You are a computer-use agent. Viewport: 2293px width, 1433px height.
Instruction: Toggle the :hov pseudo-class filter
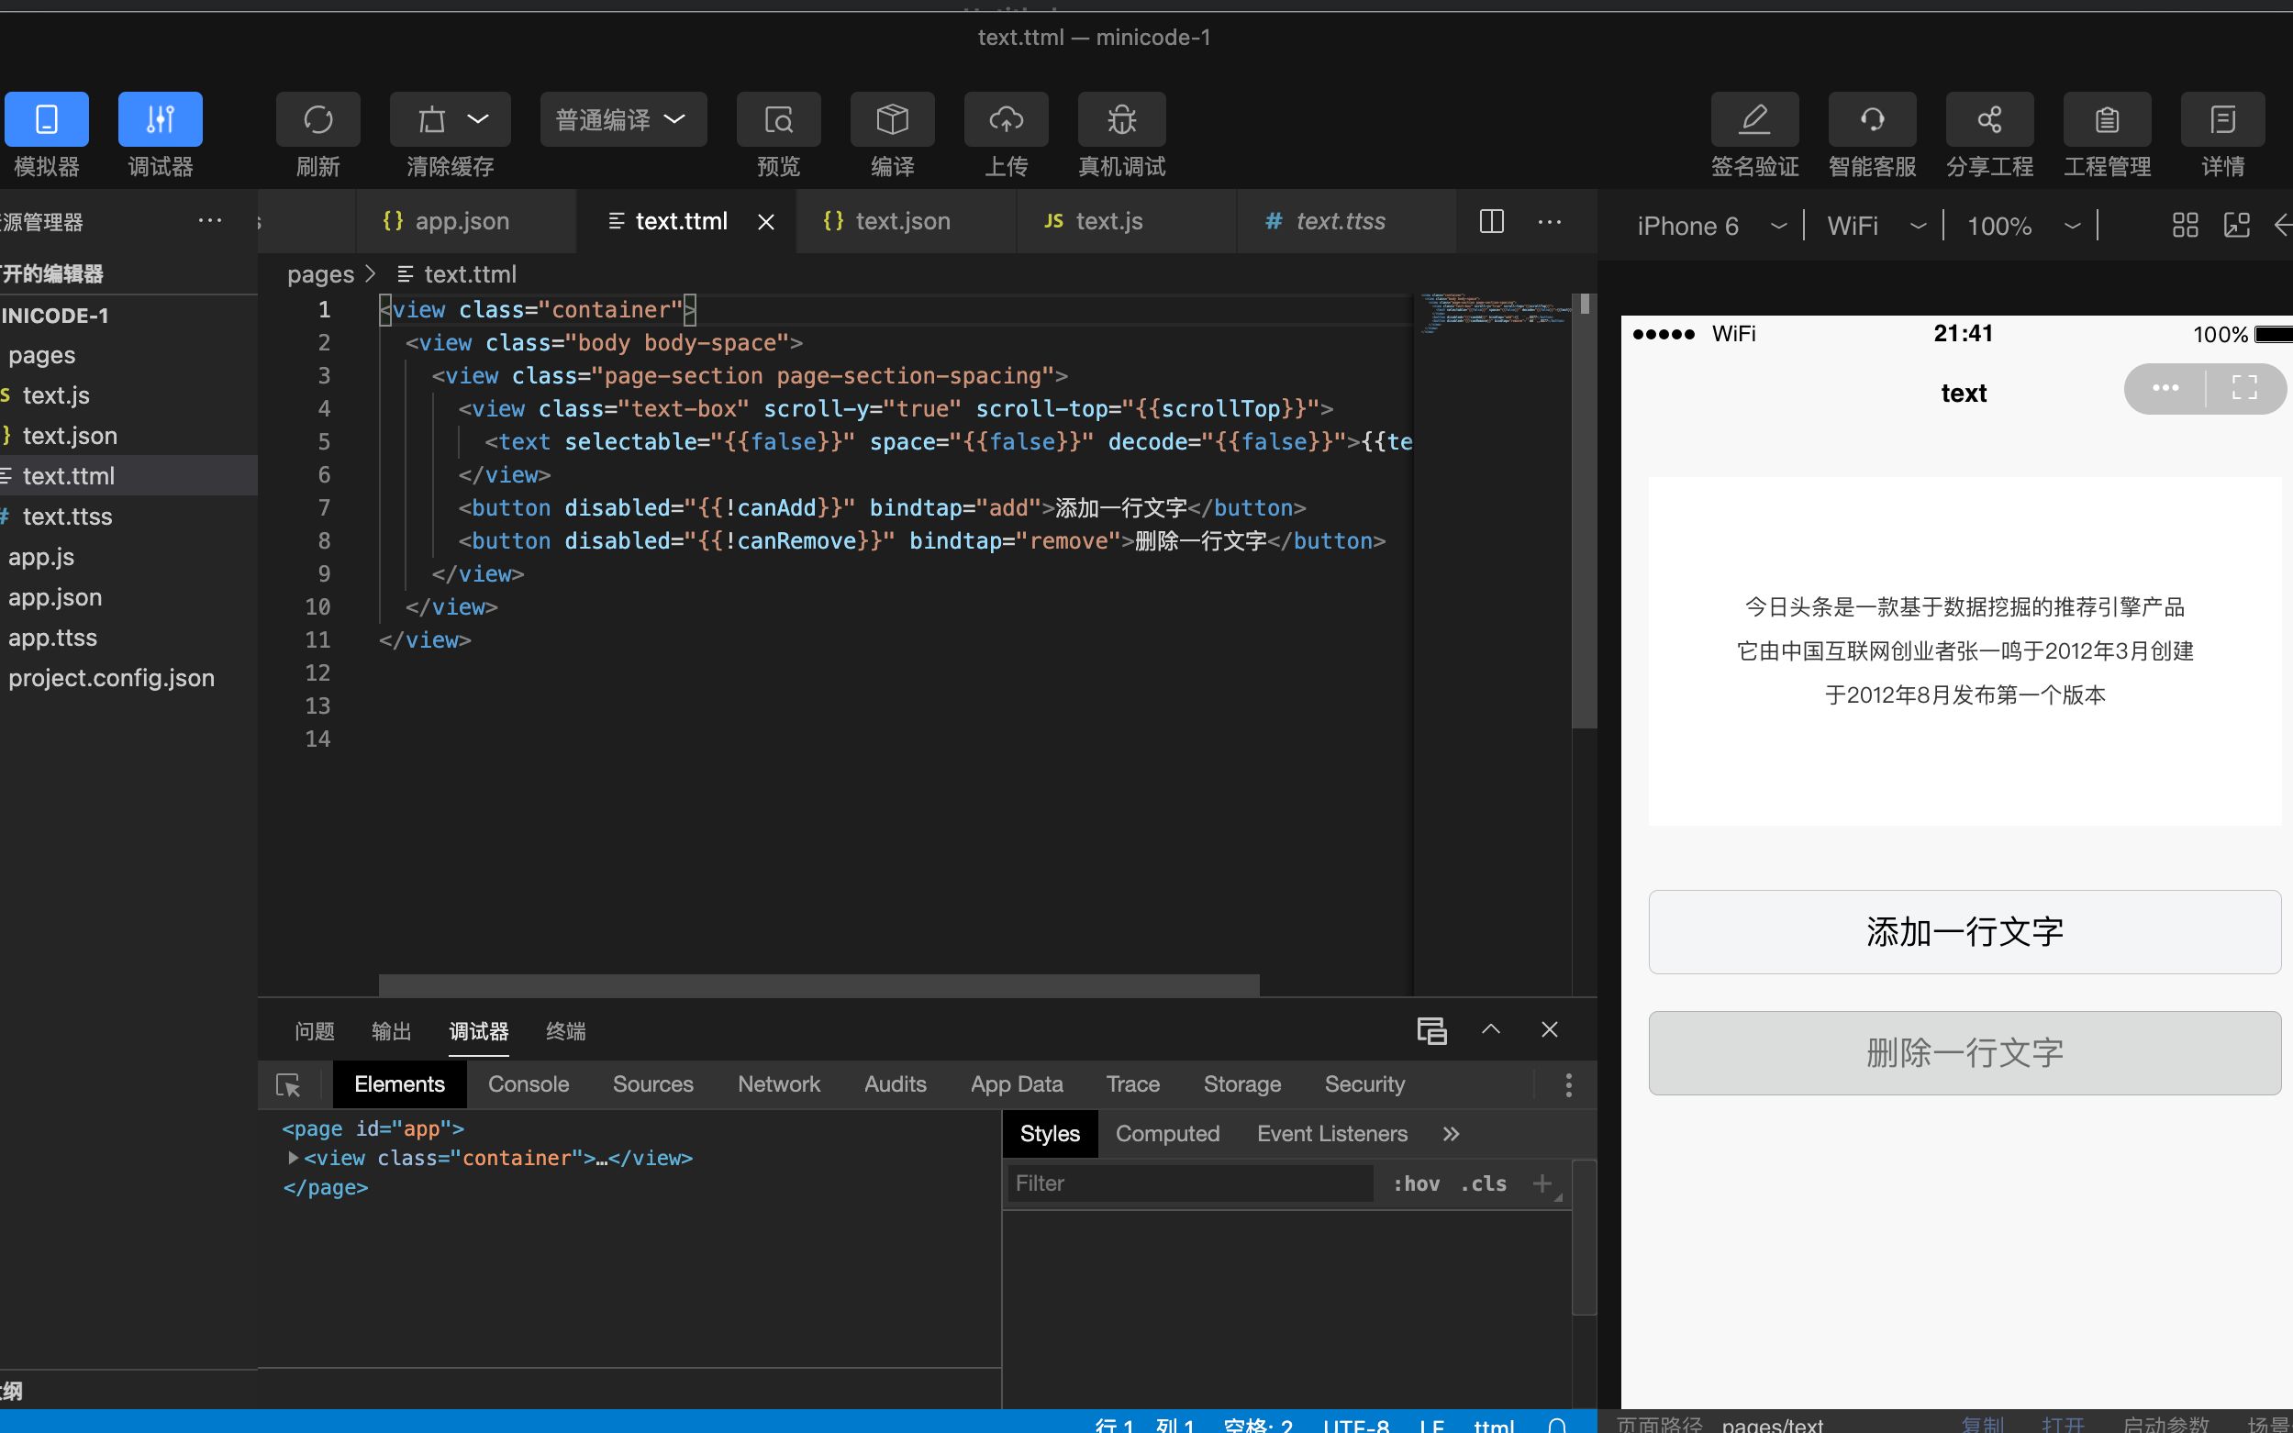coord(1415,1182)
